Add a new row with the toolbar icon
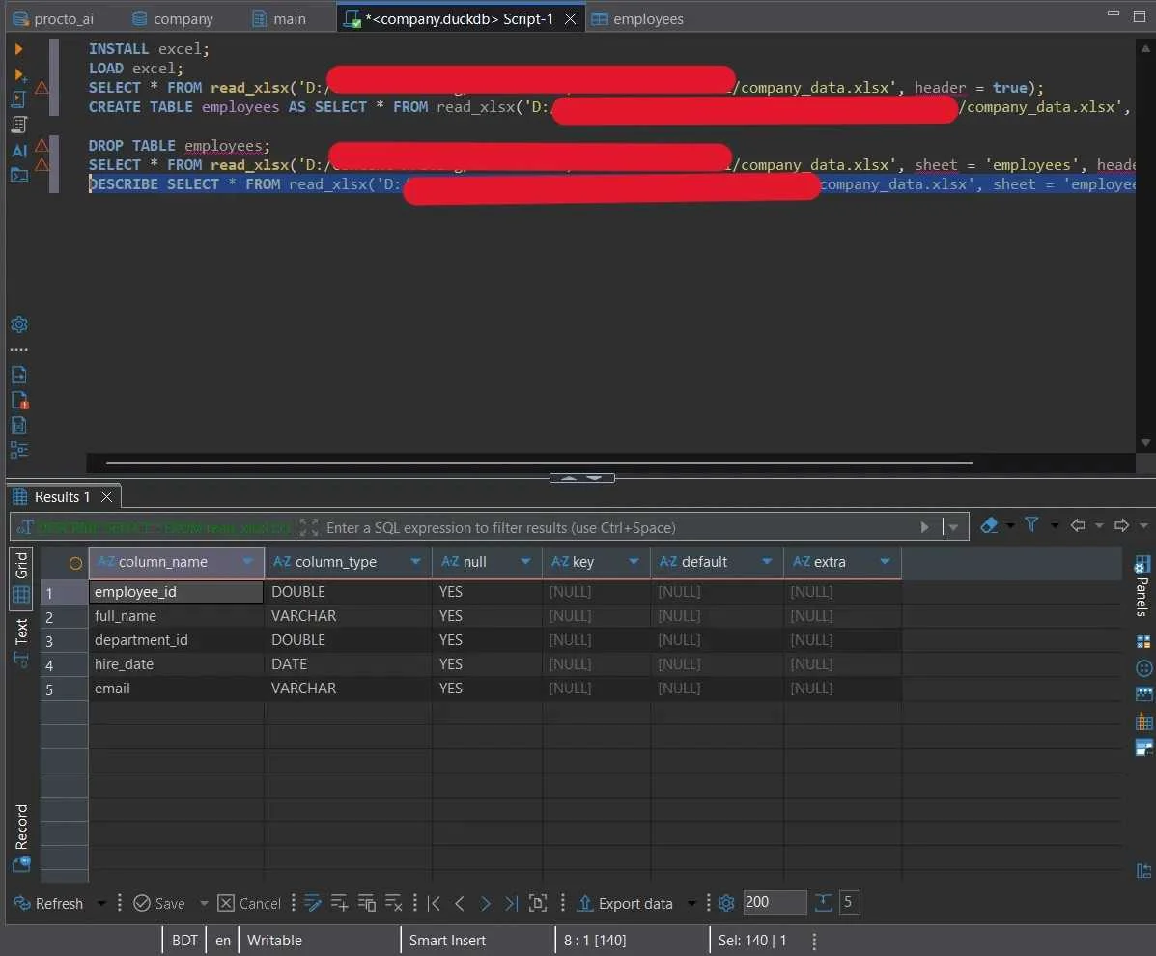This screenshot has height=956, width=1156. pos(339,903)
